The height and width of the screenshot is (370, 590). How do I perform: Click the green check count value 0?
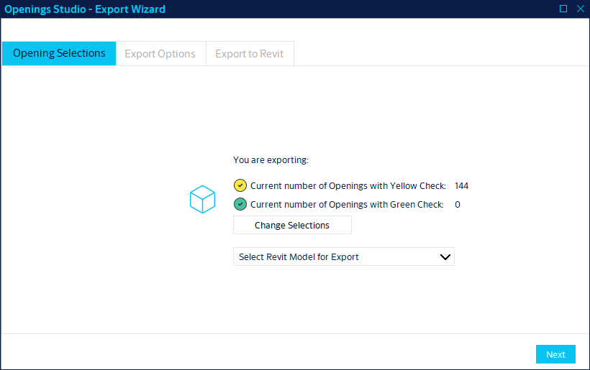click(x=458, y=205)
